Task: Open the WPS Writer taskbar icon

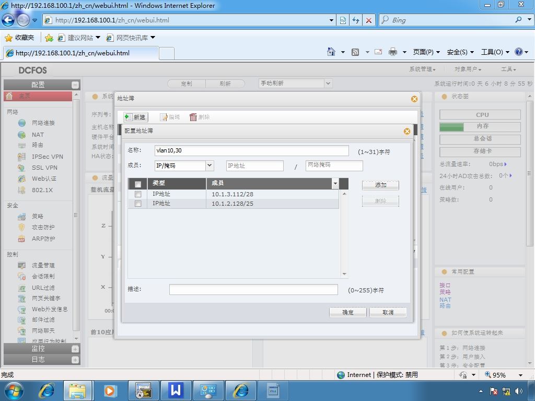Action: pyautogui.click(x=176, y=391)
